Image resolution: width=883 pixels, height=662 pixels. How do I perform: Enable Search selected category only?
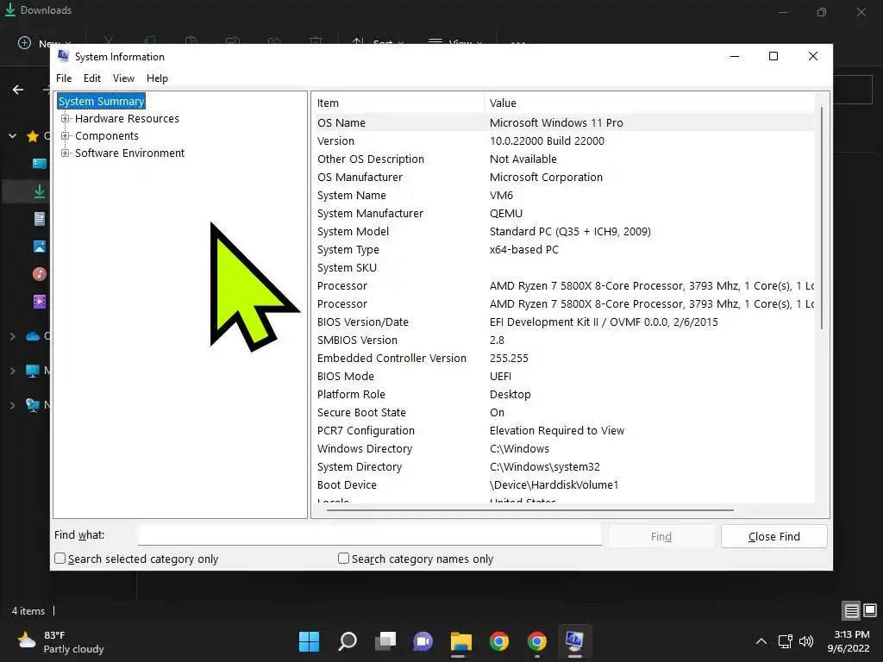click(x=59, y=559)
